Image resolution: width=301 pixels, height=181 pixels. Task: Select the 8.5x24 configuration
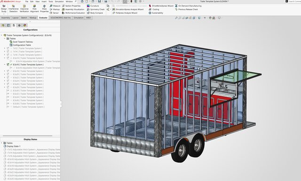click(x=25, y=81)
